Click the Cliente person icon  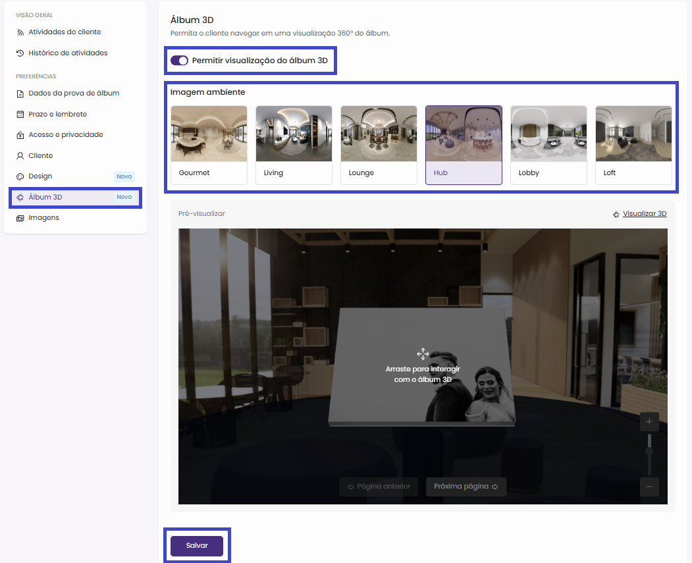click(x=20, y=156)
